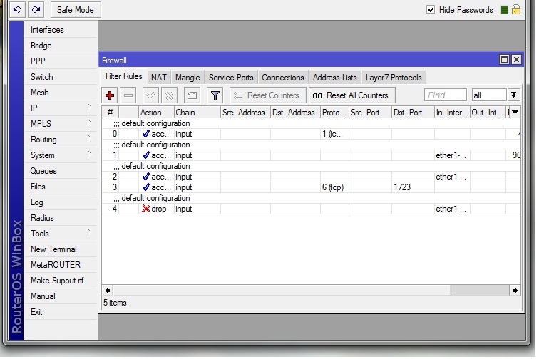Click the padlock icon at top right
This screenshot has height=359, width=539.
point(516,9)
